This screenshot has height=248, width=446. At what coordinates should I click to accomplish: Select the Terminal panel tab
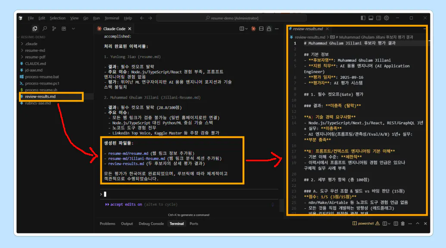tap(177, 224)
